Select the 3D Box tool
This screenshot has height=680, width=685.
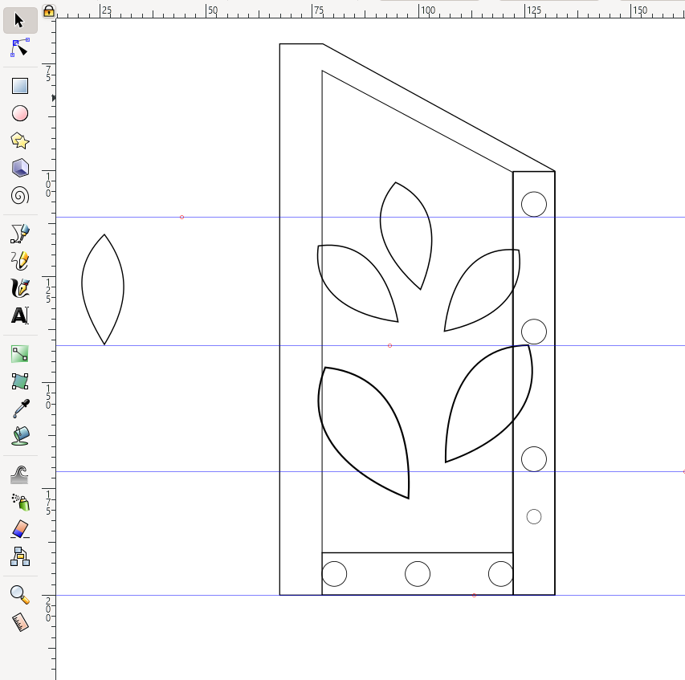pos(19,168)
